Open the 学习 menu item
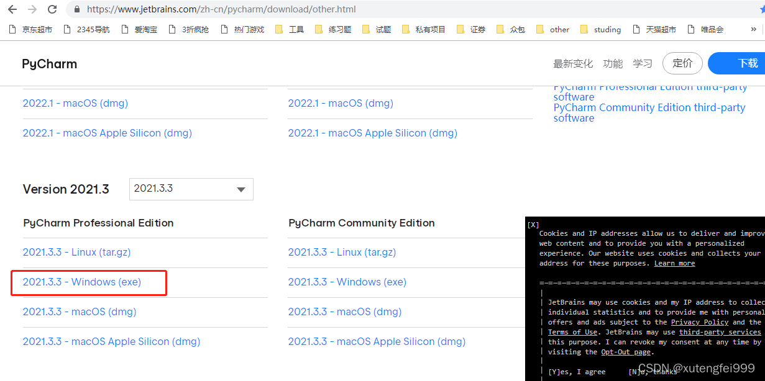Screen dimensions: 765x381 (x=643, y=63)
